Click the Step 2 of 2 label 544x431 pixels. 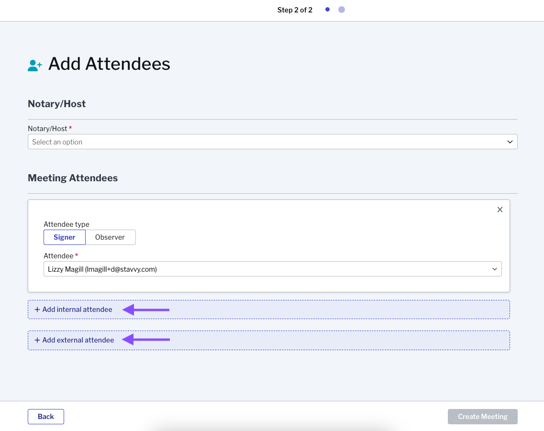[x=295, y=9]
